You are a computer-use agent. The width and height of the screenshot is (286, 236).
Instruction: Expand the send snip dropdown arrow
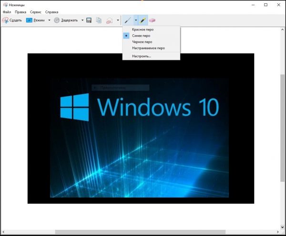pyautogui.click(x=118, y=20)
